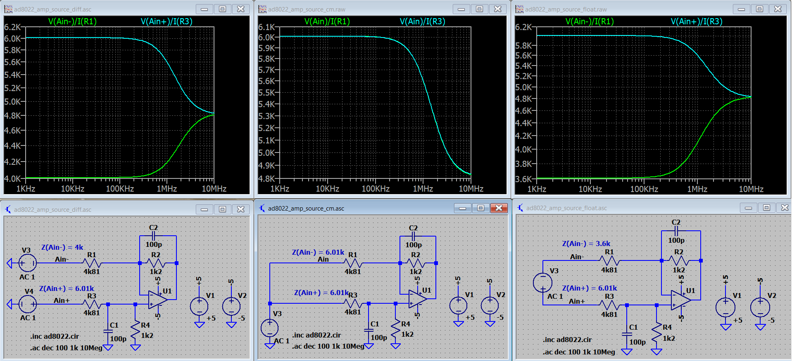
Task: Click V(Ain-)/I(R1) trace label in float.raw plot
Action: 590,21
